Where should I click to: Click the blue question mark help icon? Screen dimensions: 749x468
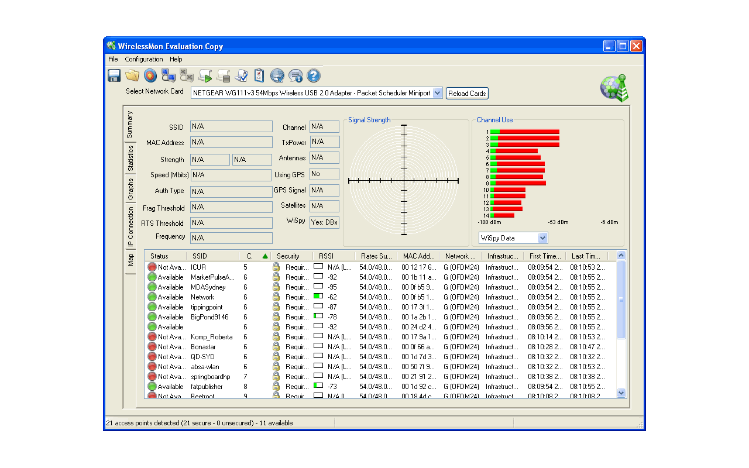tap(314, 75)
